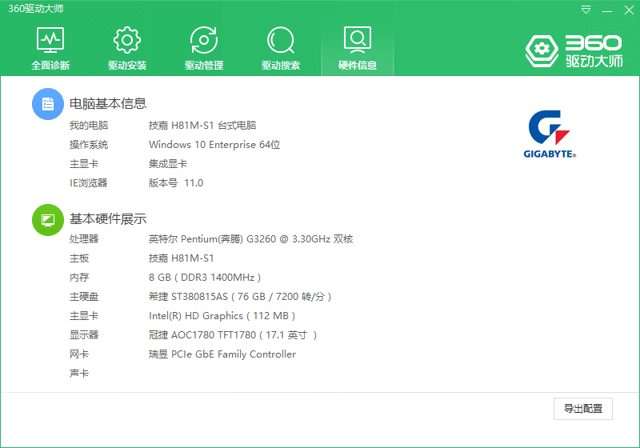640x448 pixels.
Task: Click the 处理器 label
Action: (84, 238)
